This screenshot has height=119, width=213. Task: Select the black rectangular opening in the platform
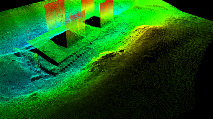click(x=59, y=40)
